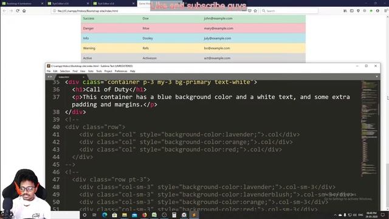This screenshot has width=389, height=219.
Task: Open the Firefox home page icon
Action: click(x=24, y=11)
